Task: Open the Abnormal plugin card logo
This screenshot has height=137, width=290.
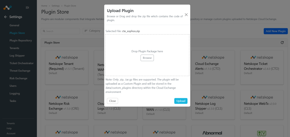Action: pyautogui.click(x=212, y=133)
